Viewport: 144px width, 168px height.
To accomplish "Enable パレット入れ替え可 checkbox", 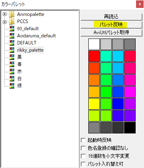I will point(83,164).
